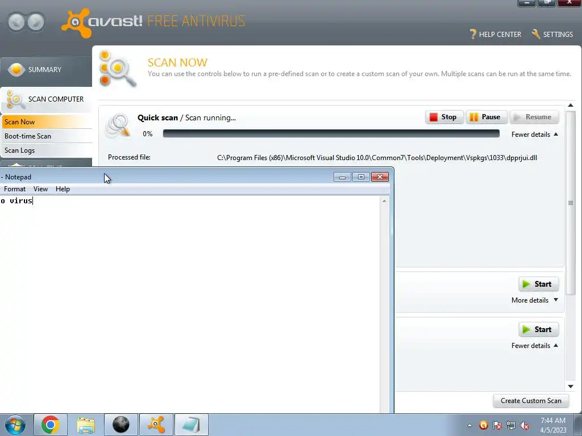The height and width of the screenshot is (436, 582).
Task: Open the Help Center
Action: tap(496, 35)
